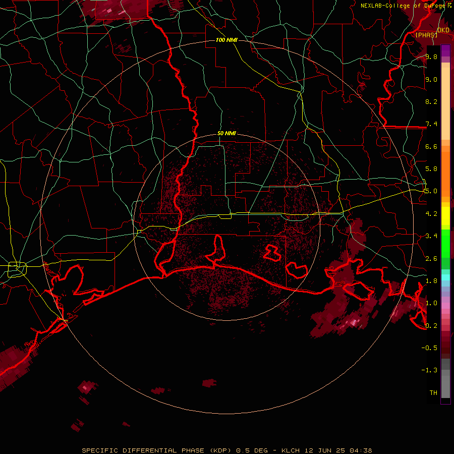Pick the purple color band atop the legend
Screen dimensions: 454x454
[x=445, y=50]
